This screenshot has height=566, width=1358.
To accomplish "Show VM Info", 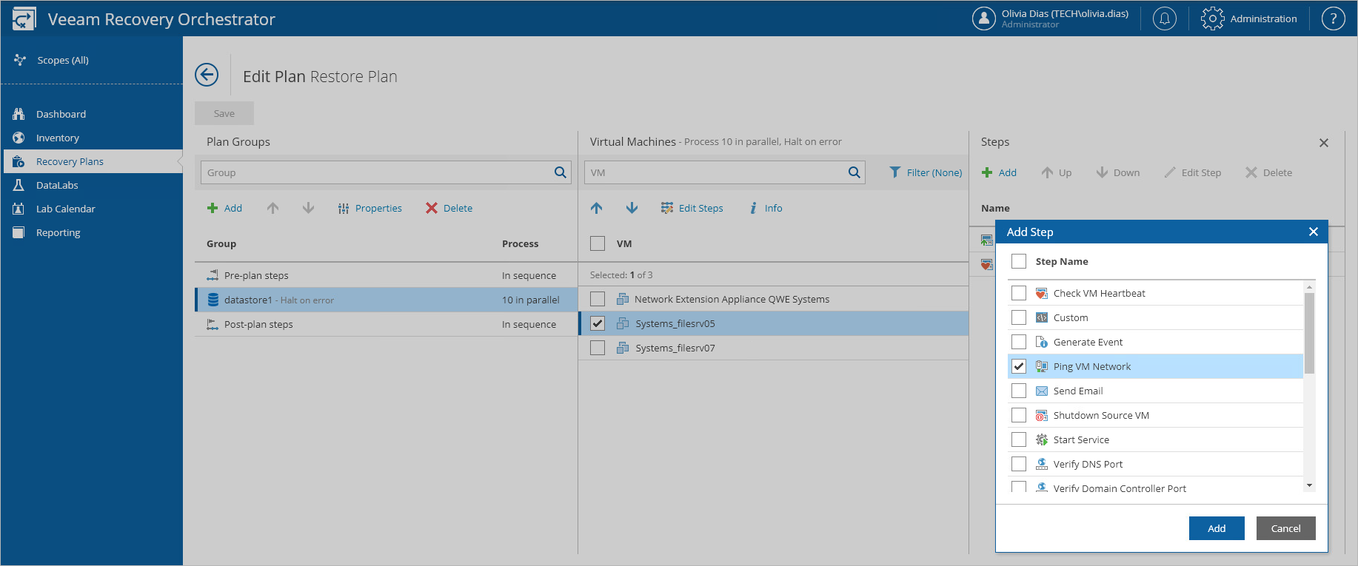I will [766, 208].
